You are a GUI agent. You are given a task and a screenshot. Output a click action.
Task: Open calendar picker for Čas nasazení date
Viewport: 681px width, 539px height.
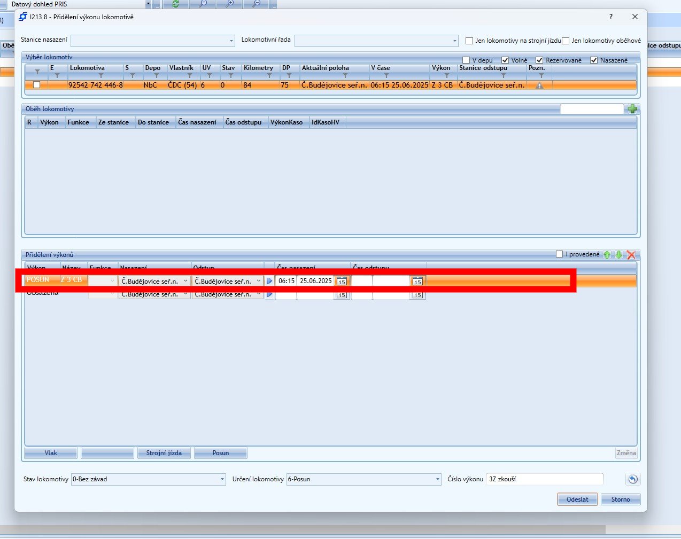pos(342,282)
